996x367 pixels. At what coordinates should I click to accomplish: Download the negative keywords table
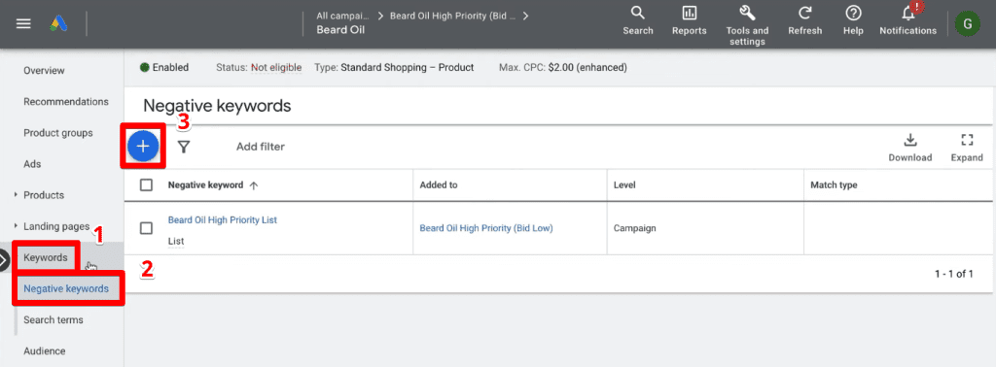pyautogui.click(x=909, y=148)
